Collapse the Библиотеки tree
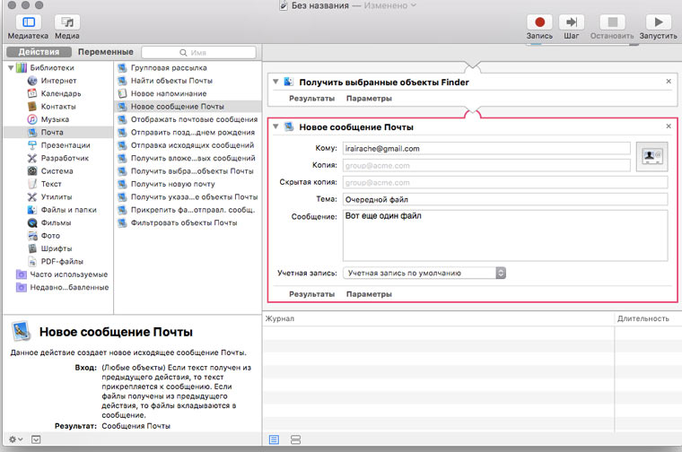 point(11,67)
